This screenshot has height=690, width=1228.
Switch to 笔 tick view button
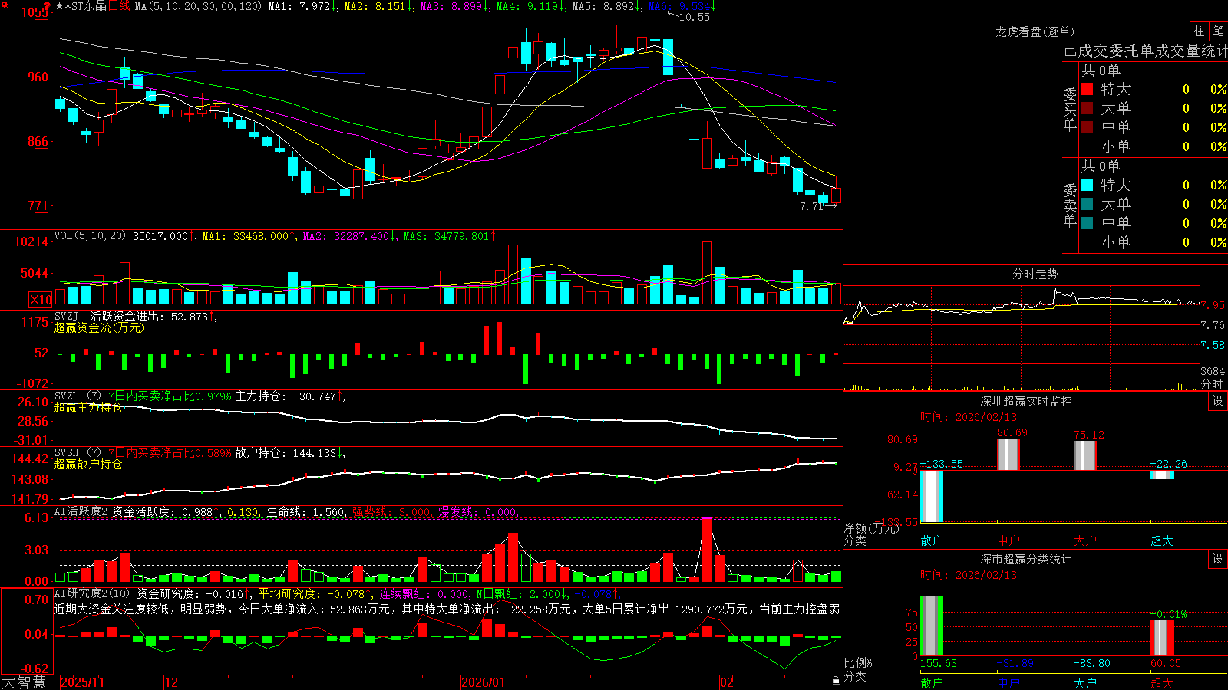1219,31
